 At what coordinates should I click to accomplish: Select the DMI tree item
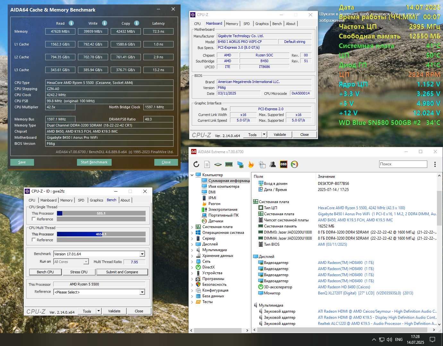point(209,192)
